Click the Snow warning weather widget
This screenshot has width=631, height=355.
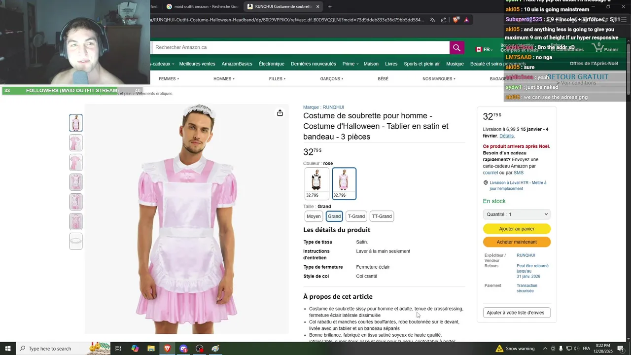pos(515,349)
